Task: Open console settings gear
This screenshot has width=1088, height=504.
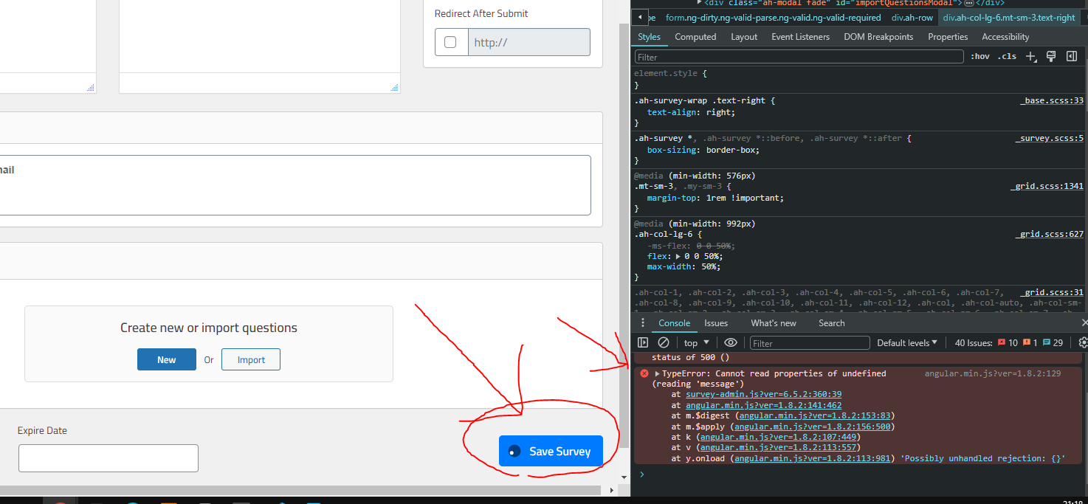Action: (1083, 342)
